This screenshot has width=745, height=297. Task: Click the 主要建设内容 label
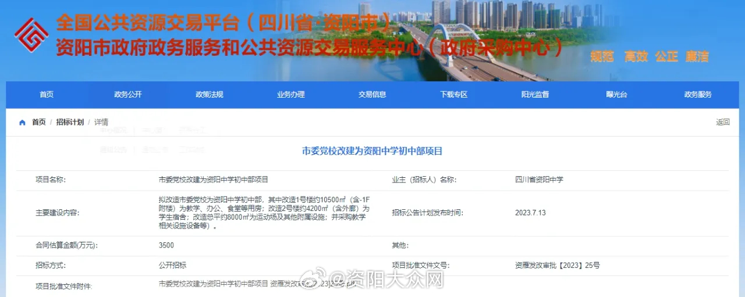click(x=58, y=213)
